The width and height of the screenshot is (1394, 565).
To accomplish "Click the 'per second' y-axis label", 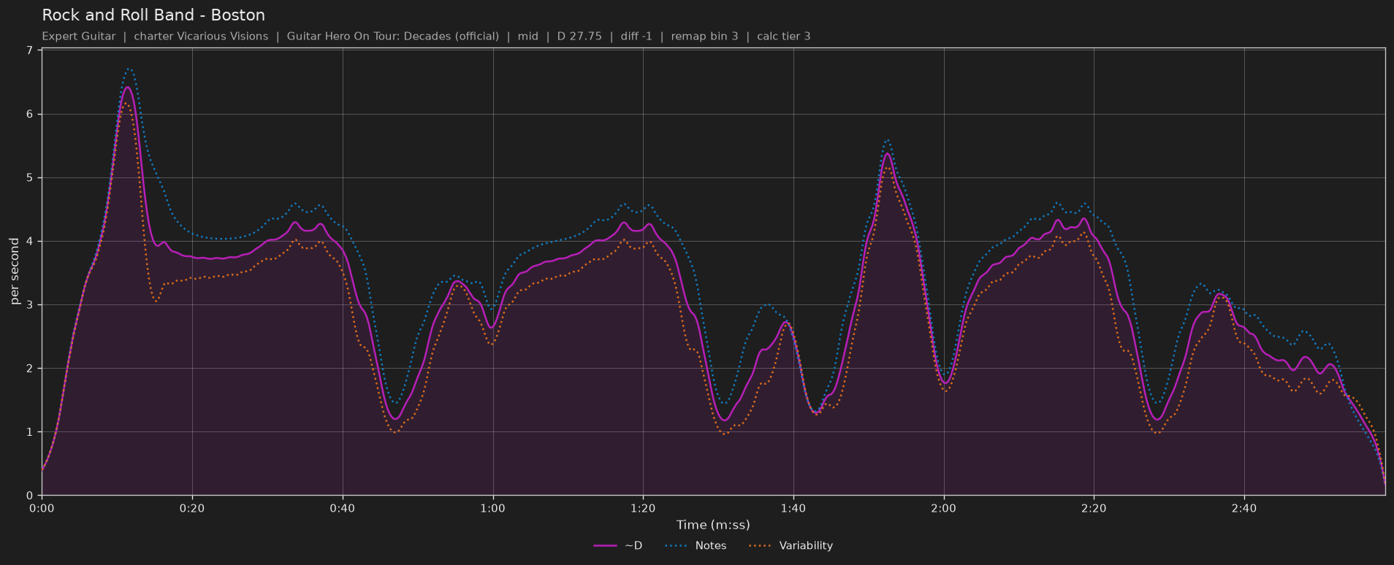I will coord(15,272).
